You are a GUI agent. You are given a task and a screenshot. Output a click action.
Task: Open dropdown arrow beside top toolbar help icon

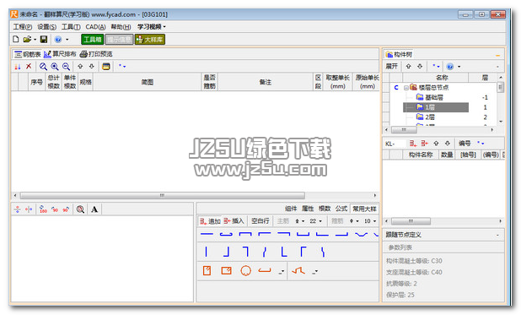[x=67, y=40]
